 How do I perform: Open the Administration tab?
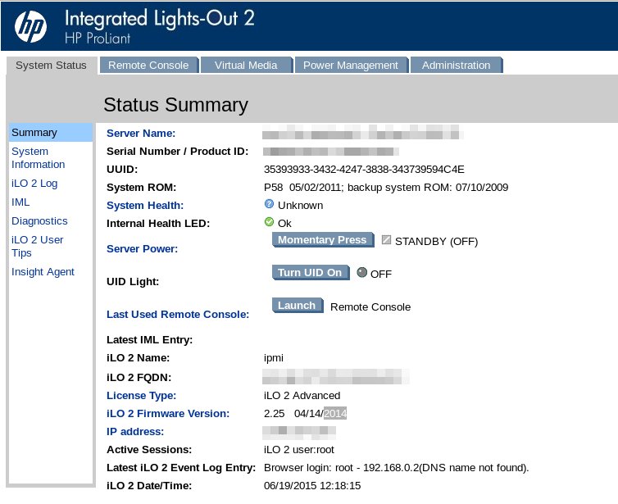click(457, 66)
